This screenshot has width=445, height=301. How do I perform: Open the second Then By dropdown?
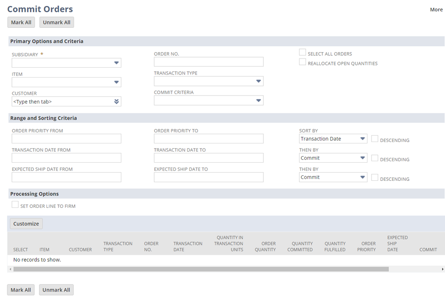362,177
